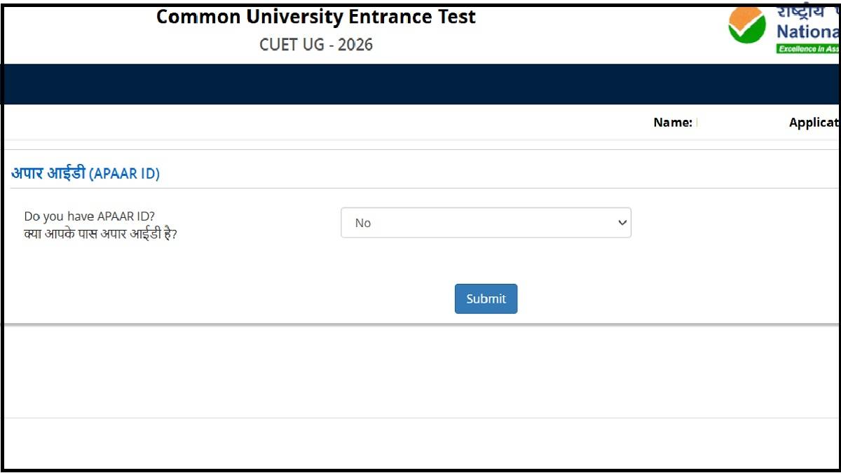Open the APAAR ID dropdown
The height and width of the screenshot is (473, 841).
[x=486, y=222]
